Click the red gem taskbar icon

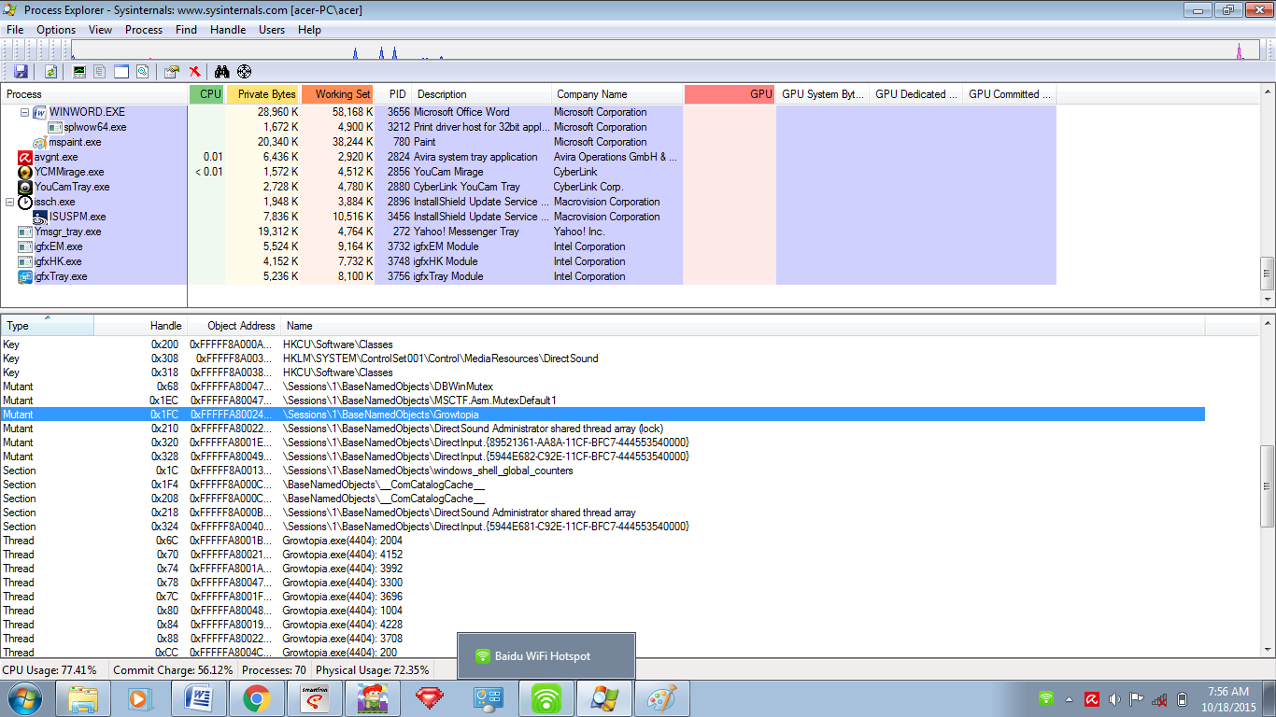[x=430, y=697]
